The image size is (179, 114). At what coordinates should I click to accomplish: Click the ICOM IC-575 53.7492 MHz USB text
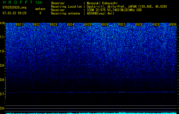pos(114,10)
